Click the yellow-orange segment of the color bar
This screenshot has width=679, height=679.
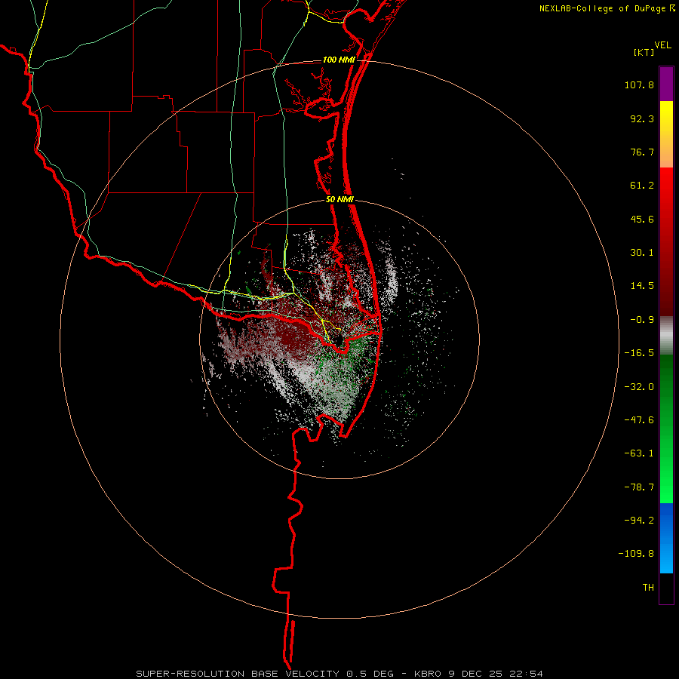[x=666, y=134]
